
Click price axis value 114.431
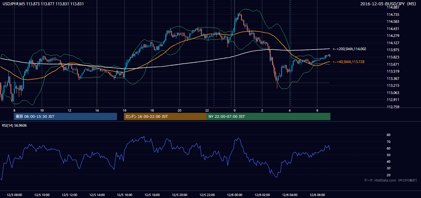click(x=393, y=29)
